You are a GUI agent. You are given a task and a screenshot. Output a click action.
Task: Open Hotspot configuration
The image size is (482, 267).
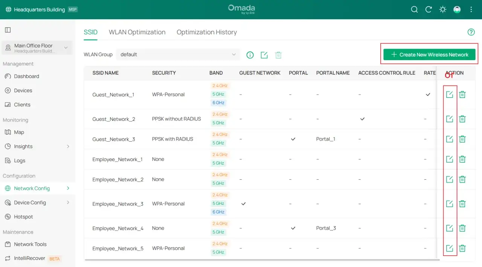23,217
